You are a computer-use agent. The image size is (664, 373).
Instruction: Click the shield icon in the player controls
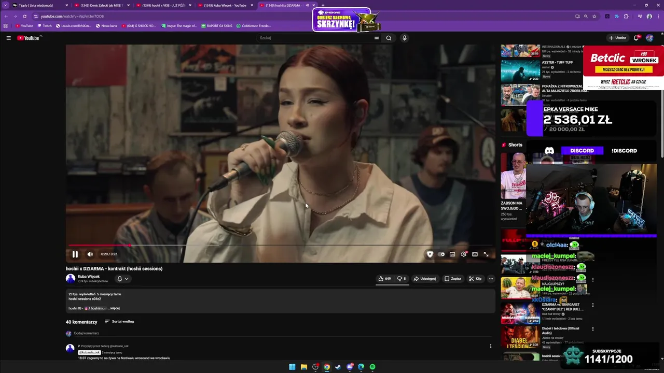[x=430, y=254]
